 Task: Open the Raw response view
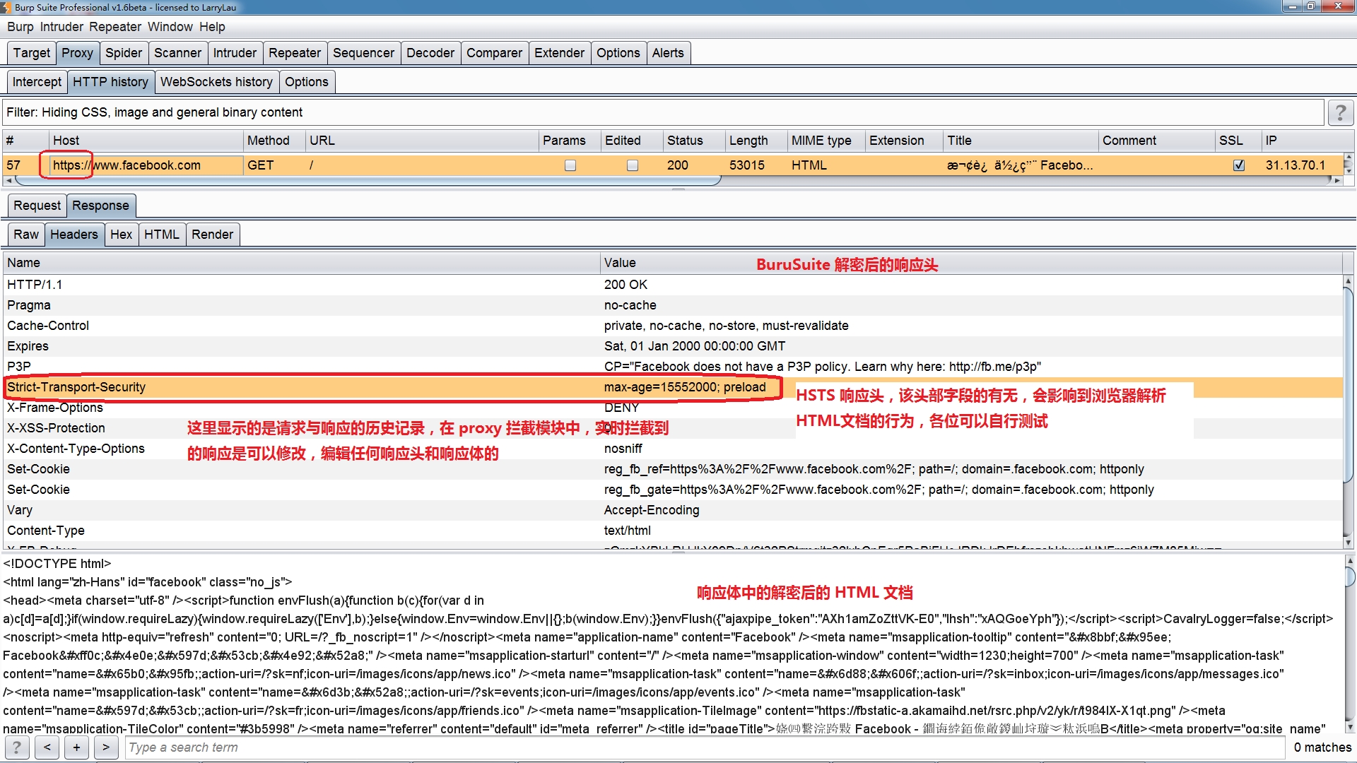pyautogui.click(x=26, y=235)
